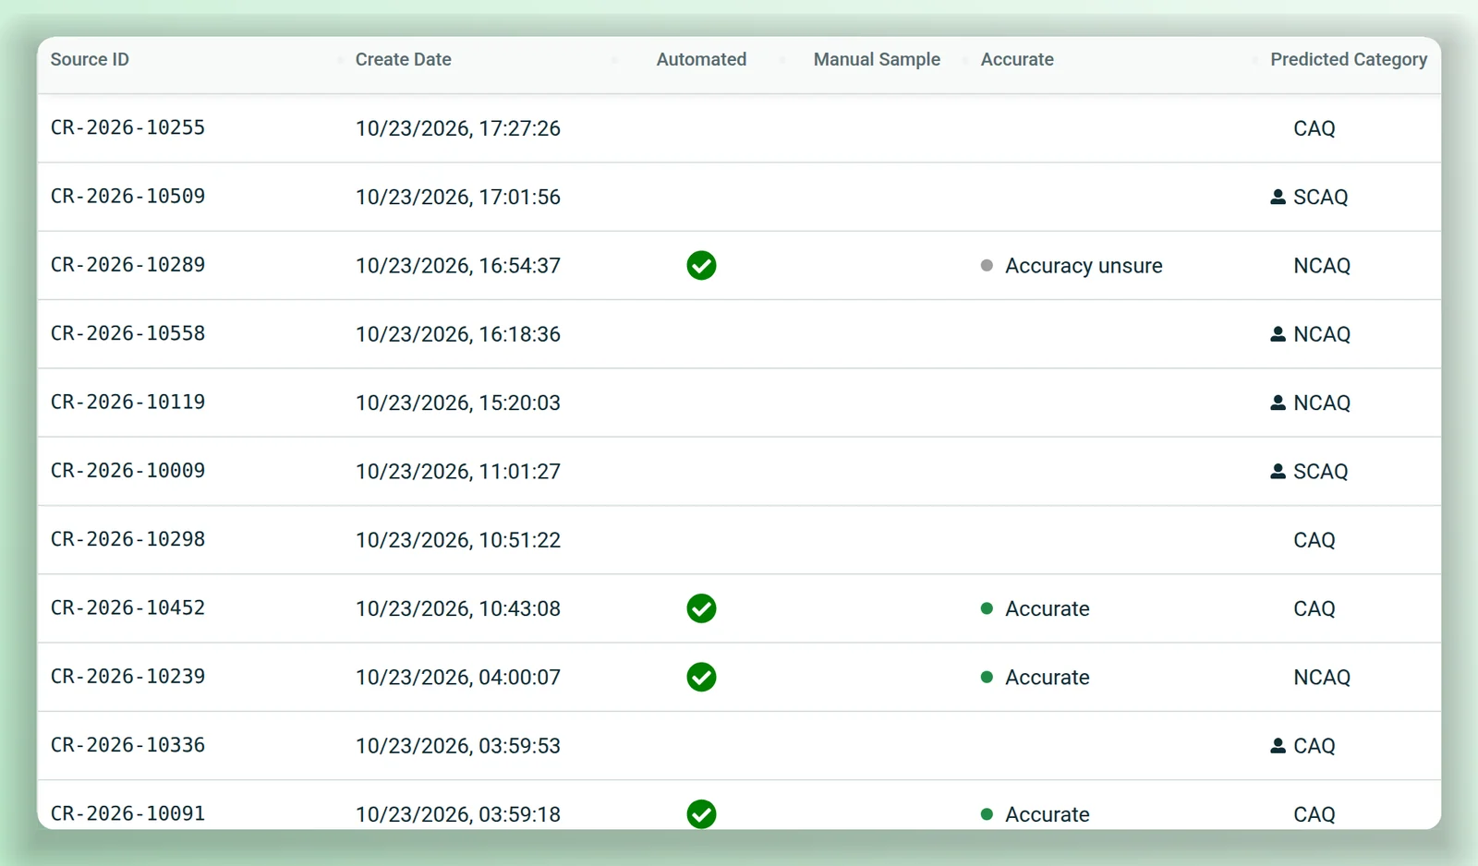Viewport: 1478px width, 866px height.
Task: Click CAQ category in row CR-2026-10452
Action: pos(1314,608)
